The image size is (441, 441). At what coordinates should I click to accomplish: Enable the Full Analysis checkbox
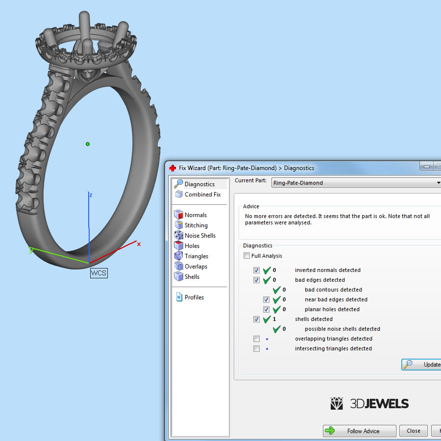pyautogui.click(x=247, y=256)
